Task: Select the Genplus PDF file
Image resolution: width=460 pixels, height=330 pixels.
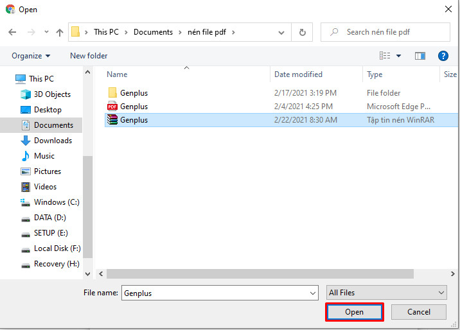Action: point(134,107)
